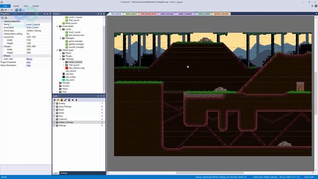Click the padlock beside the Grass_Tilemap layer
The width and height of the screenshot is (318, 179).
pos(57,106)
